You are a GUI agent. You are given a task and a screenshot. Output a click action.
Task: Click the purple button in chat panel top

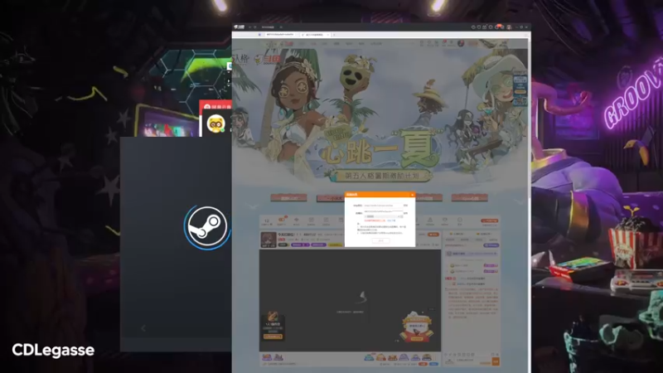pyautogui.click(x=491, y=245)
